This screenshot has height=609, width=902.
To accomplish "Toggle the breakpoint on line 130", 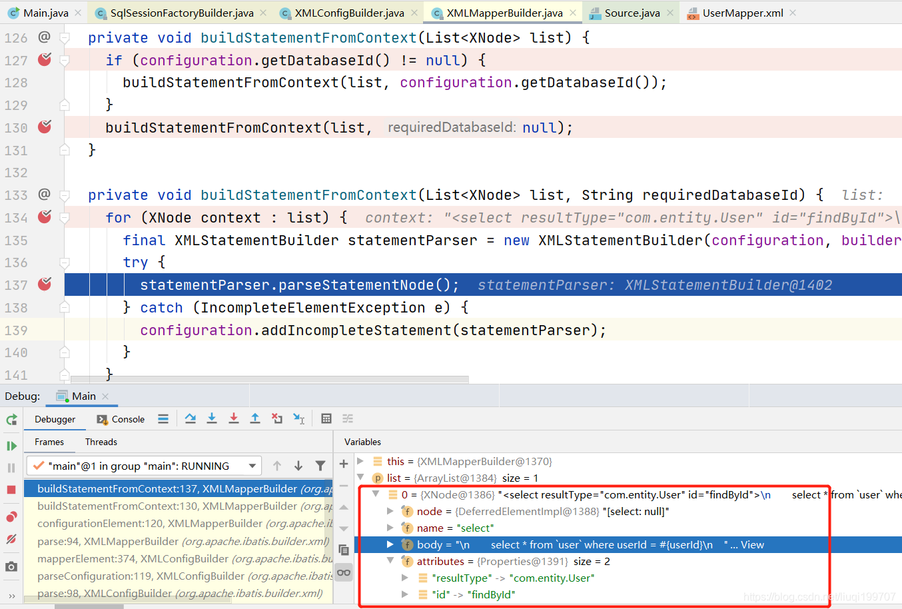I will click(45, 126).
